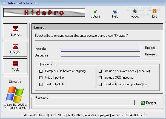Viewport: 166px width, 119px height.
Task: Click the HidePro logo banner
Action: pos(44,13)
